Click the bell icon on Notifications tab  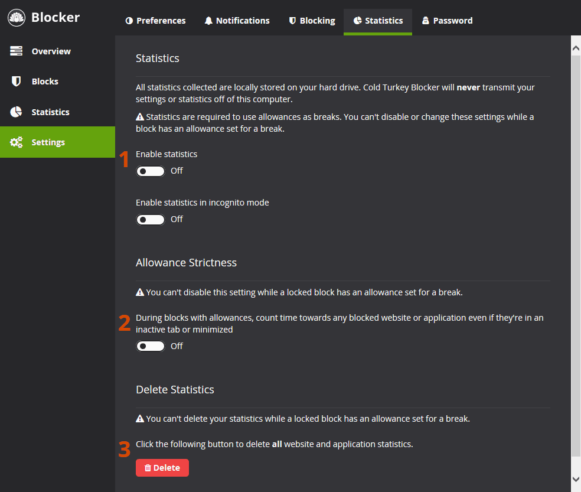tap(208, 21)
